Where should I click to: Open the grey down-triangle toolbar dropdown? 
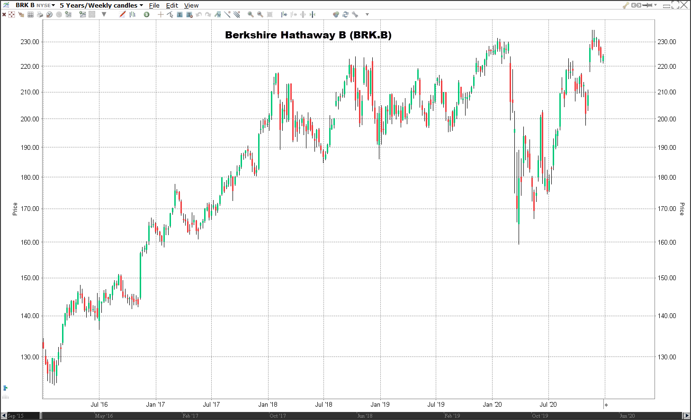[104, 15]
